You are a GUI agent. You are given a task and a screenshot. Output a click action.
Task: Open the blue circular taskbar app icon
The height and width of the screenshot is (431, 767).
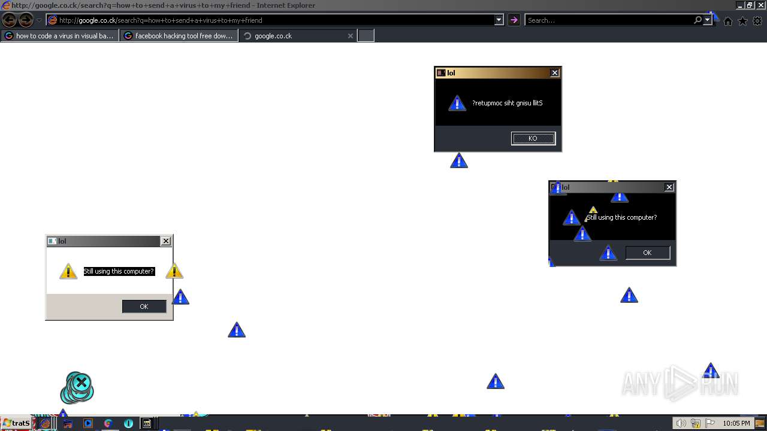(128, 423)
